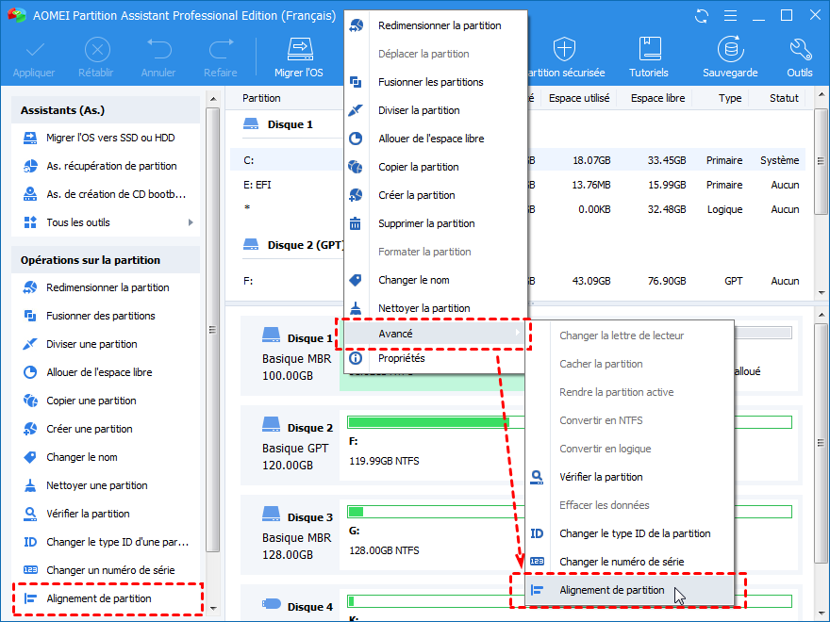The height and width of the screenshot is (622, 830).
Task: Select the C: partition row
Action: pyautogui.click(x=518, y=160)
